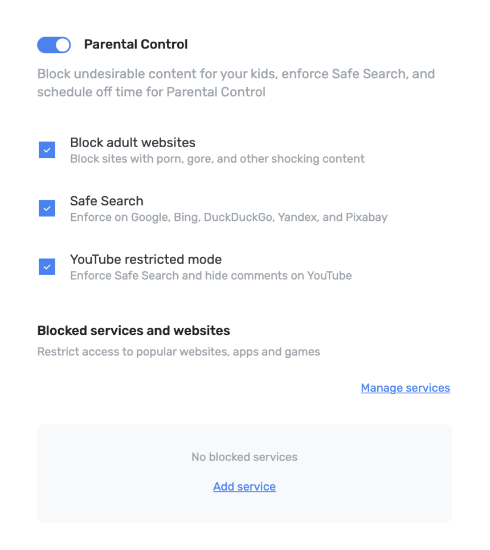
Task: Click the Block adult websites label text
Action: [133, 143]
